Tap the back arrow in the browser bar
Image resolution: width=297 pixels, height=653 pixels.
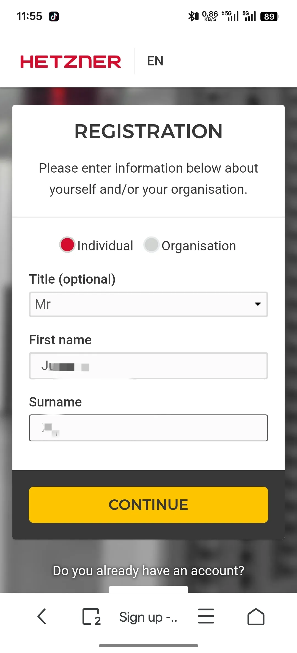tap(42, 617)
